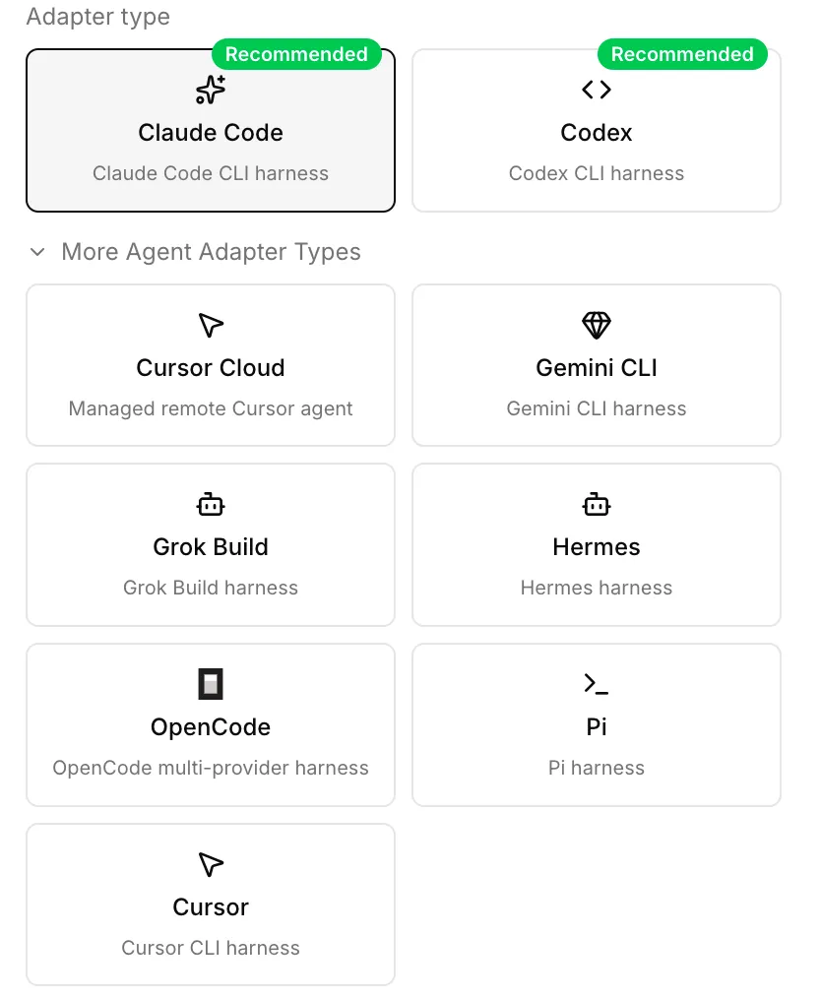Click the Codex angle-brackets icon

[597, 90]
